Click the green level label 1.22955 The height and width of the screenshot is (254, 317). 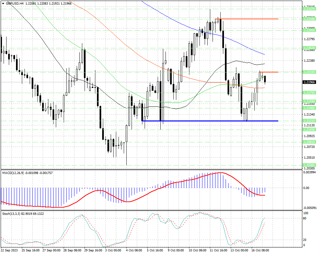[x=309, y=30]
